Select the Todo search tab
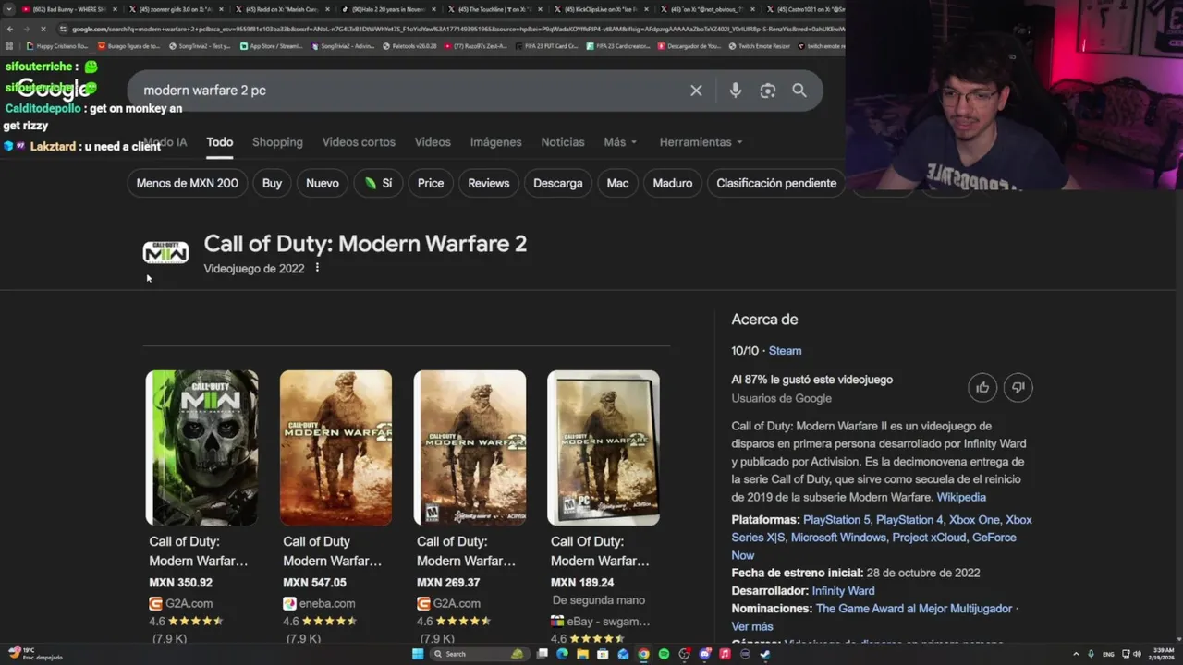 [219, 141]
